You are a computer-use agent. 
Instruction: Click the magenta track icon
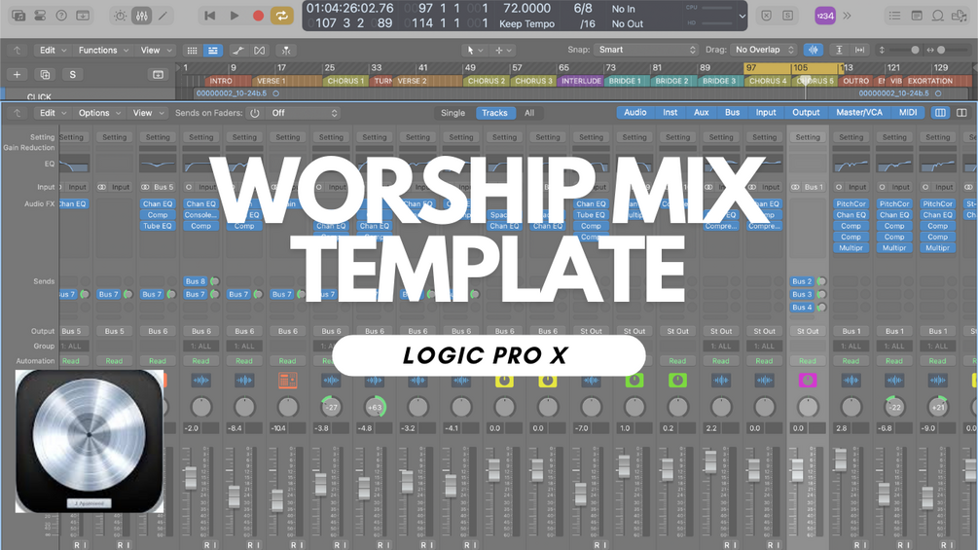click(x=808, y=381)
